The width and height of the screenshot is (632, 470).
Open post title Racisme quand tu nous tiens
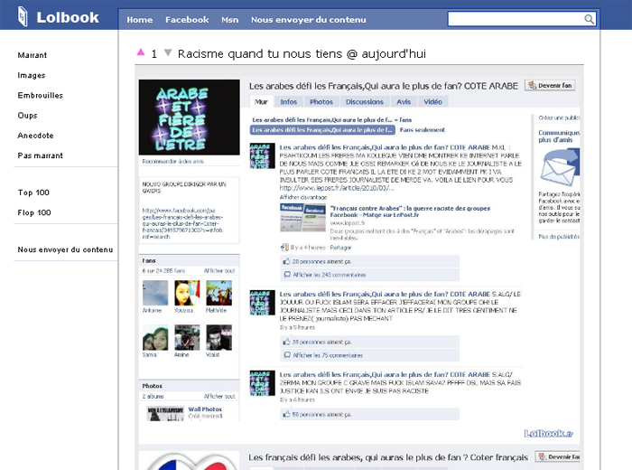302,54
